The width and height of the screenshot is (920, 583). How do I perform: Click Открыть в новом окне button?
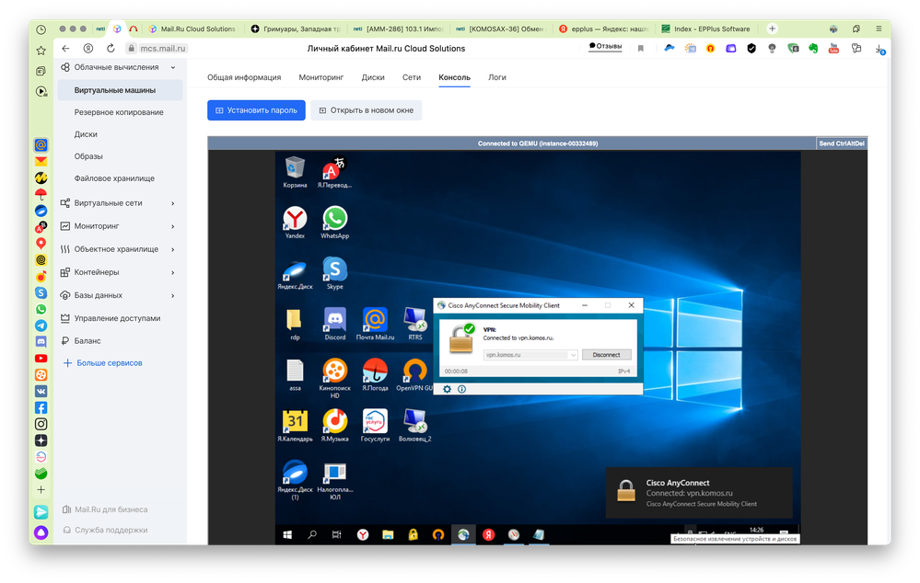(367, 110)
